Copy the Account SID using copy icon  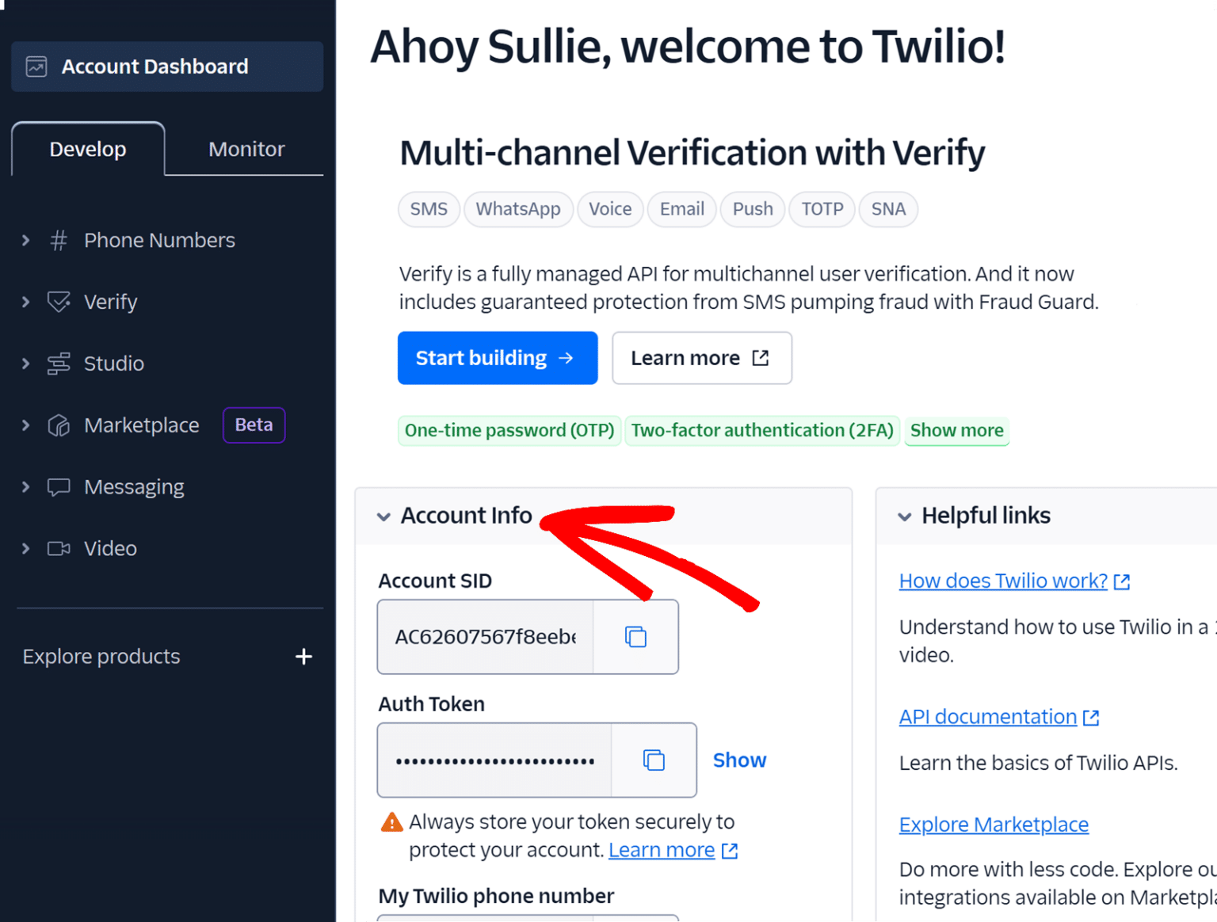click(635, 637)
